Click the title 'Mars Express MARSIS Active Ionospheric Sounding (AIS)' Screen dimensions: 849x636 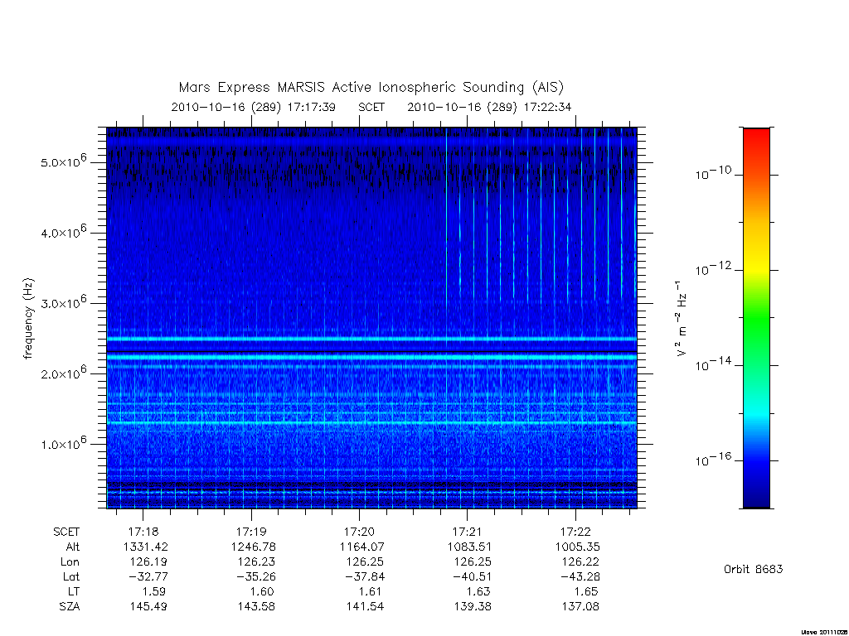point(371,87)
